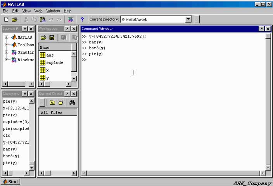273x186 pixels.
Task: Undock the Launch Pad panel
Action: pos(25,29)
